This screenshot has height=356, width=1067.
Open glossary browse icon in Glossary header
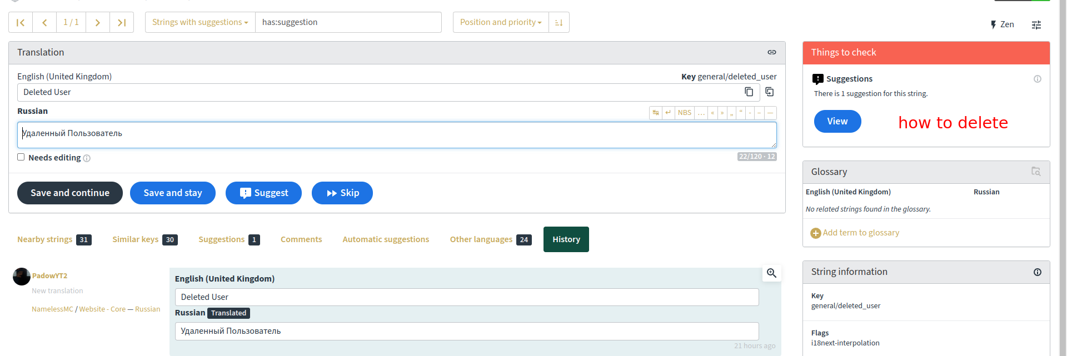(1035, 172)
